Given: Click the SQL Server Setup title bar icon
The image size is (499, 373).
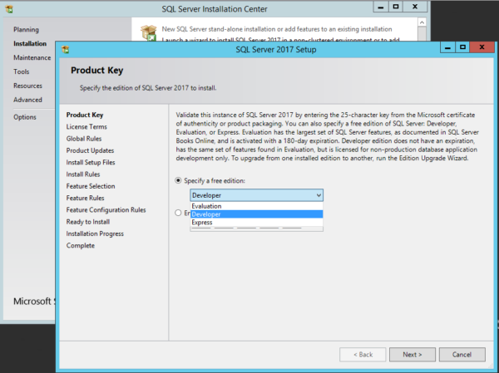Looking at the screenshot, I should click(66, 49).
